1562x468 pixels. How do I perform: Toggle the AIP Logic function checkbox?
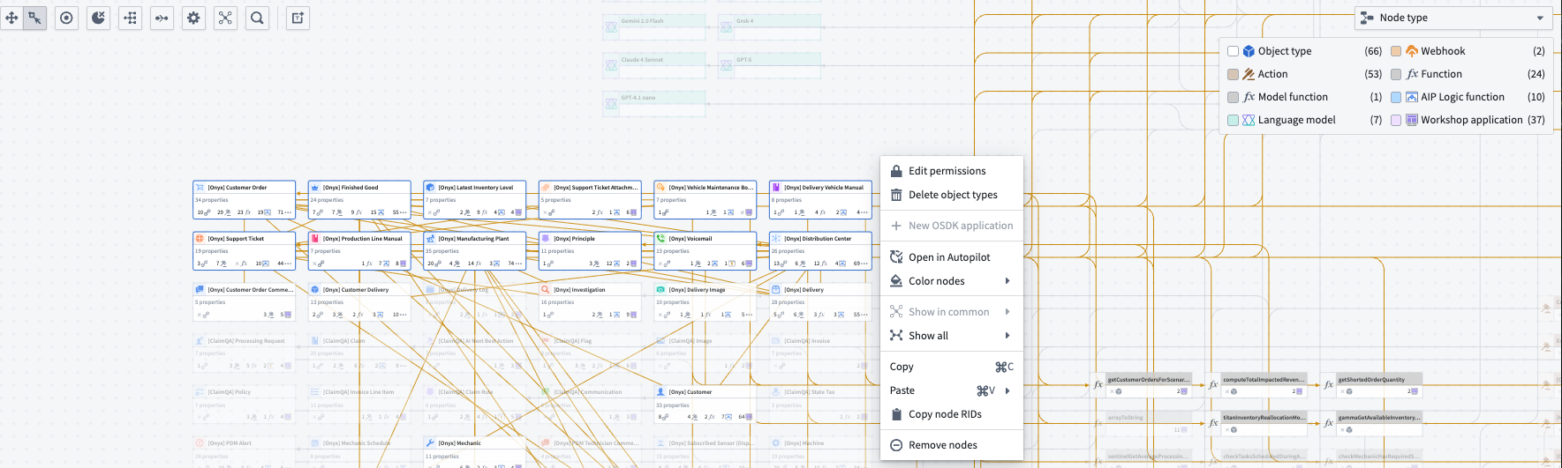coord(1396,97)
